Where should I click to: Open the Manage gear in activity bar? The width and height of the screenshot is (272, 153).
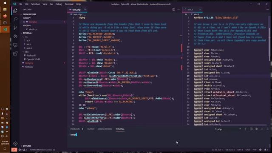[x=15, y=144]
